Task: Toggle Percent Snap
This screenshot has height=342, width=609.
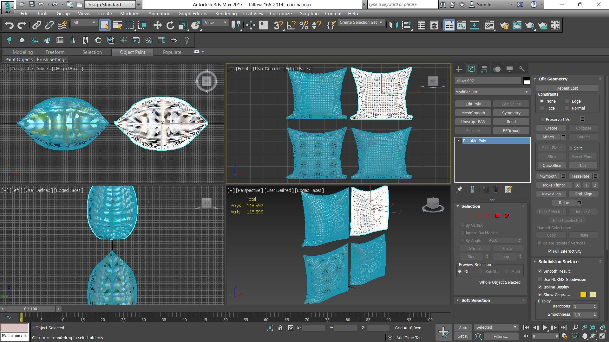Action: tap(304, 25)
